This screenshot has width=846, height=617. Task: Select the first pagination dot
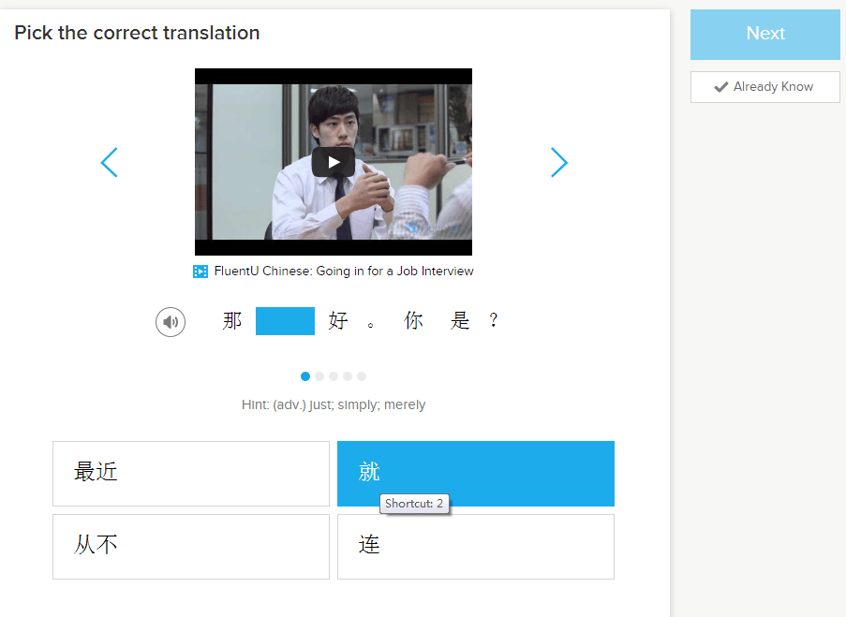(305, 376)
